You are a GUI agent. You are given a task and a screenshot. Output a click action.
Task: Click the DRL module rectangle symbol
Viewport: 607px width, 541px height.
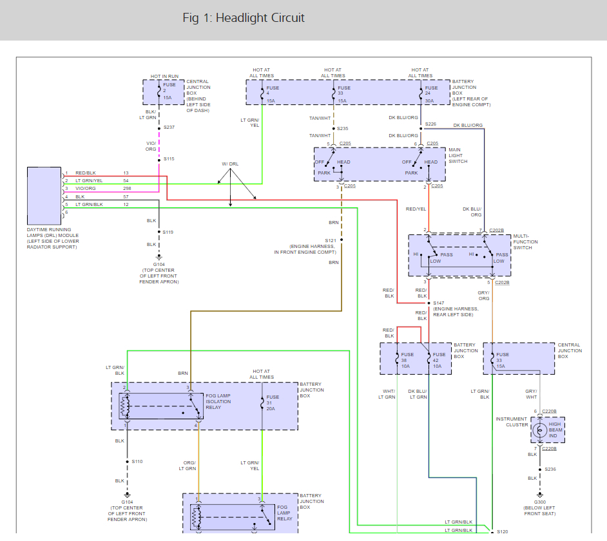coord(44,196)
